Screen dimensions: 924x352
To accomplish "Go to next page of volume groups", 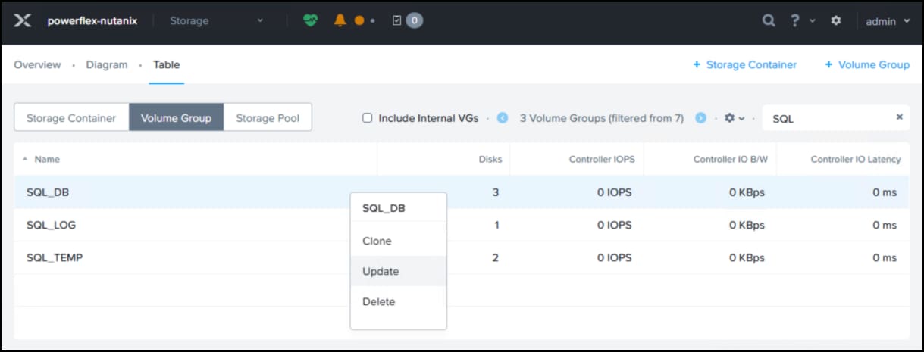I will tap(701, 118).
